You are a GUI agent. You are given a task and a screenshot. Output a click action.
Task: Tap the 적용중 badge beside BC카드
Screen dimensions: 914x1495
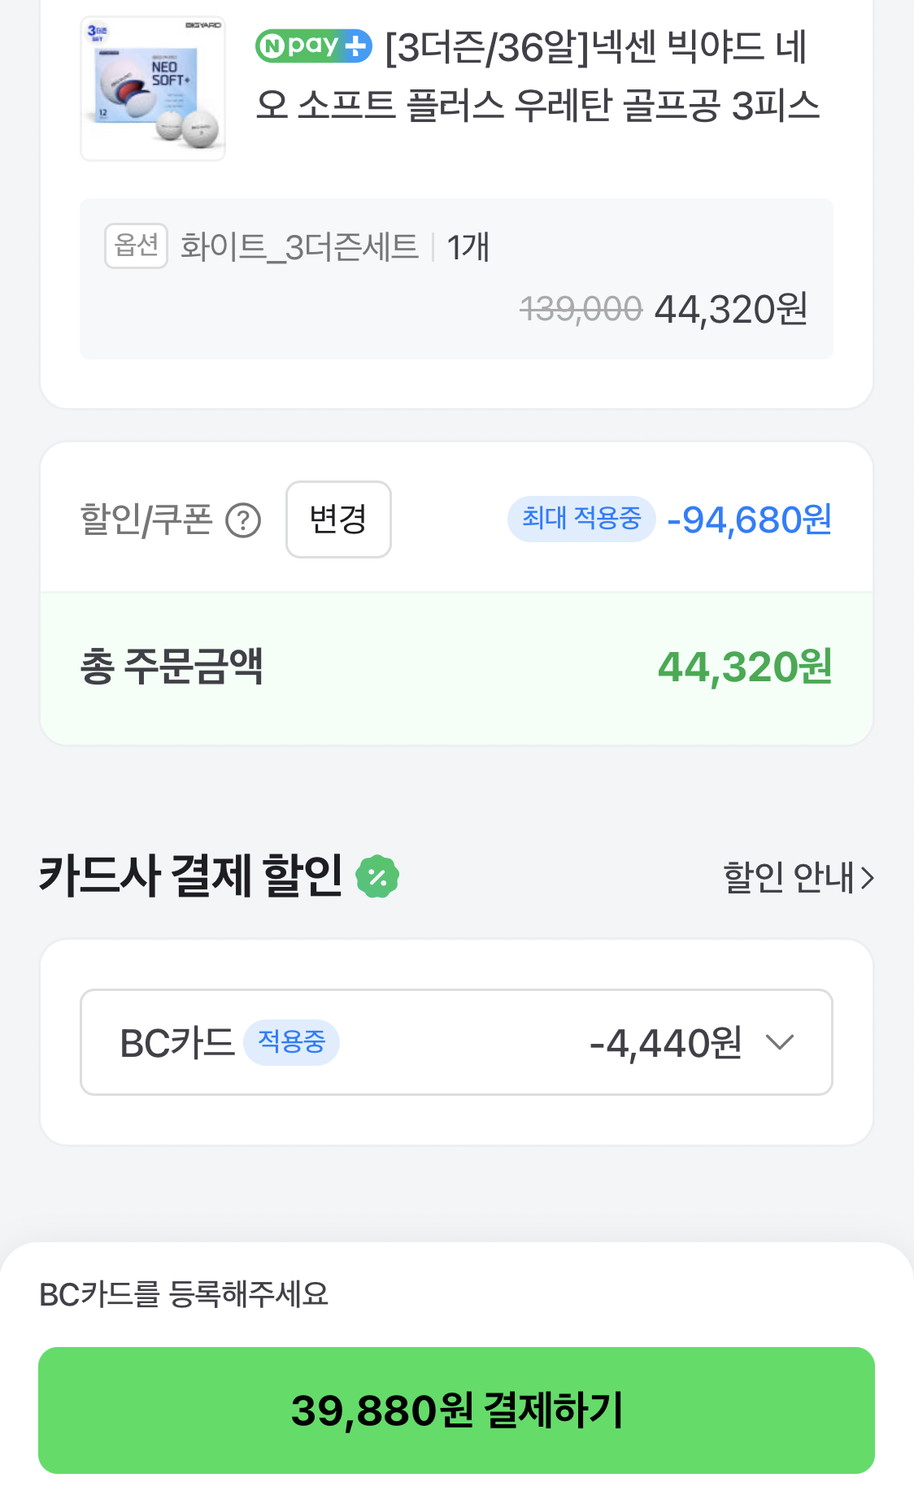click(291, 1041)
